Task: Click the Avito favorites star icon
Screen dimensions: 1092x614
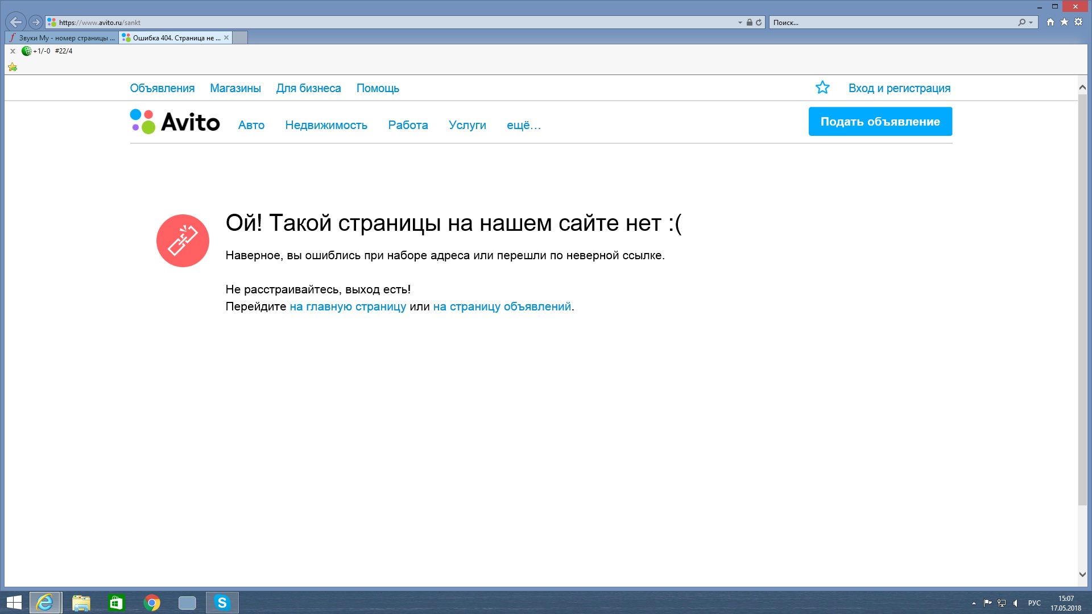Action: click(x=822, y=88)
